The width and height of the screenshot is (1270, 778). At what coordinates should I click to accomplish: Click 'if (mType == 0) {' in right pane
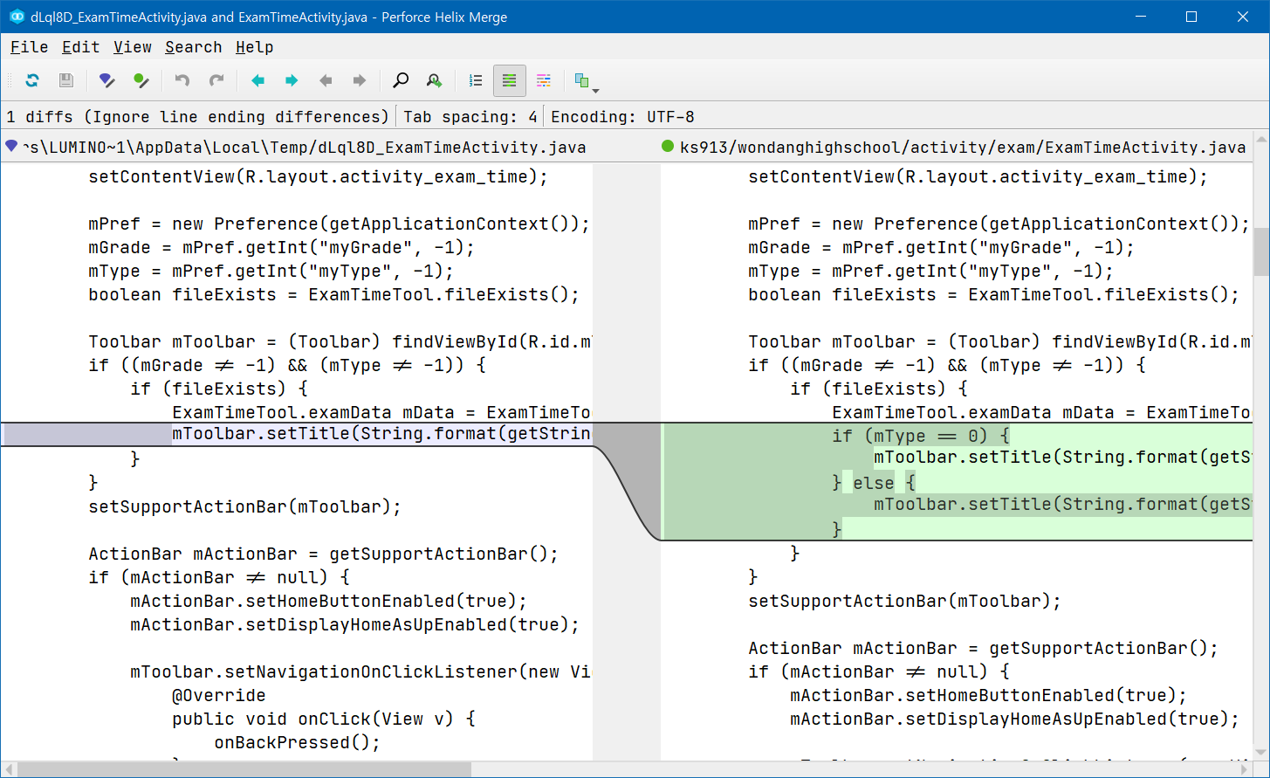(x=921, y=436)
